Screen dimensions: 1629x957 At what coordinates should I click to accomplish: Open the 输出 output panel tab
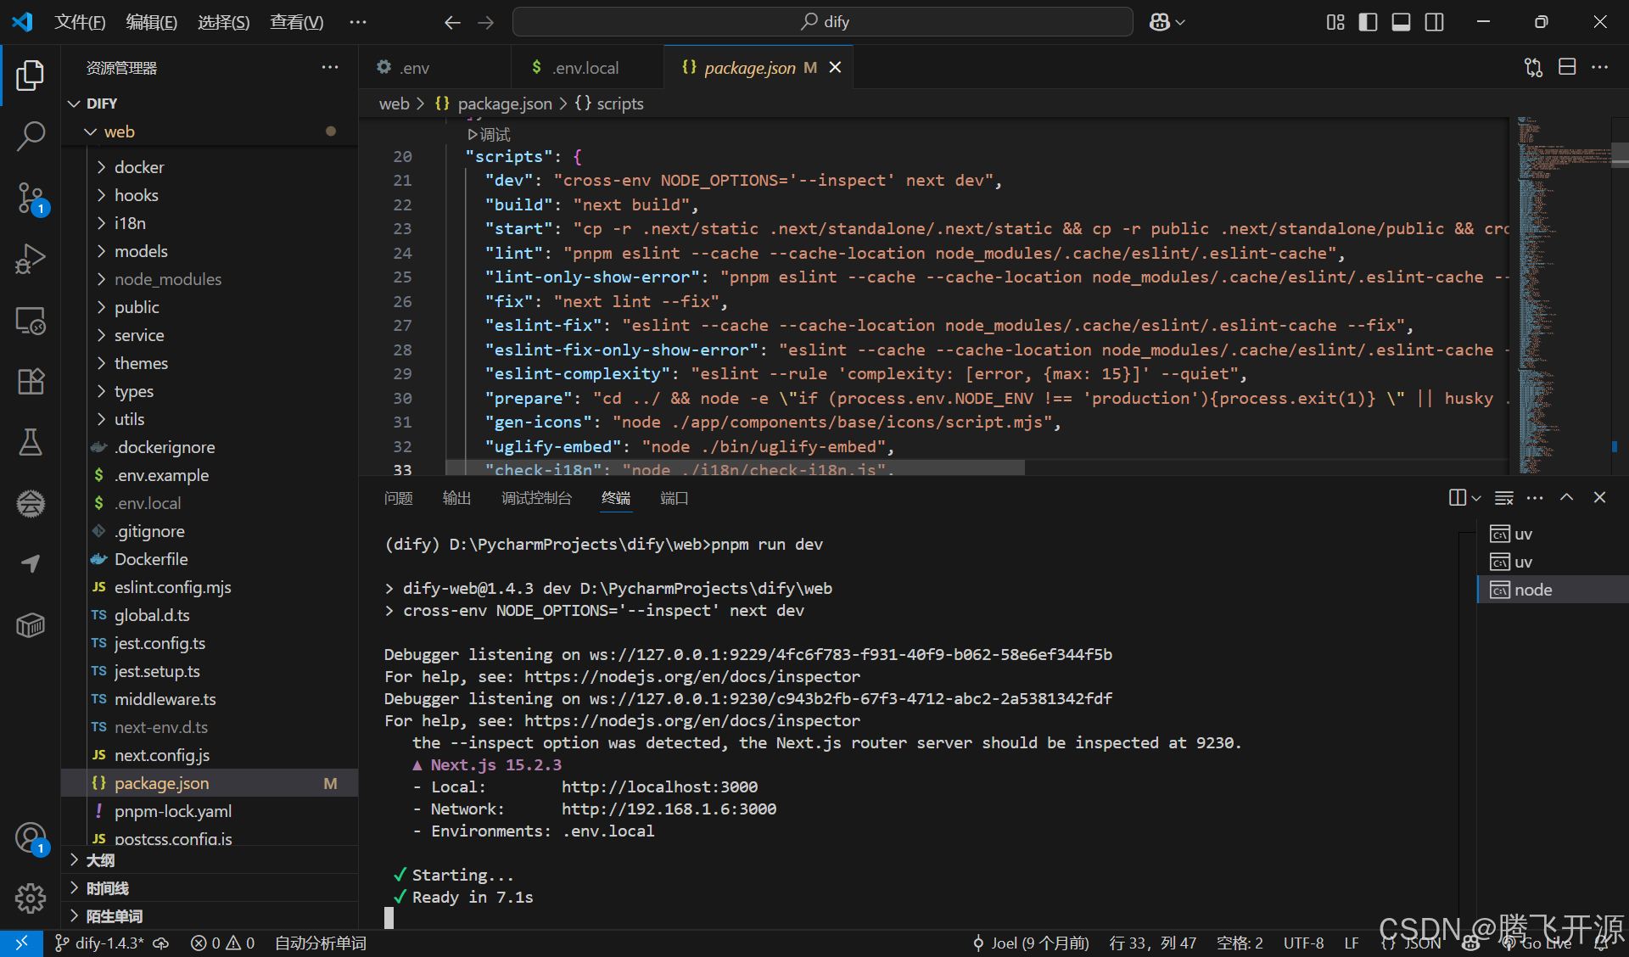coord(456,498)
